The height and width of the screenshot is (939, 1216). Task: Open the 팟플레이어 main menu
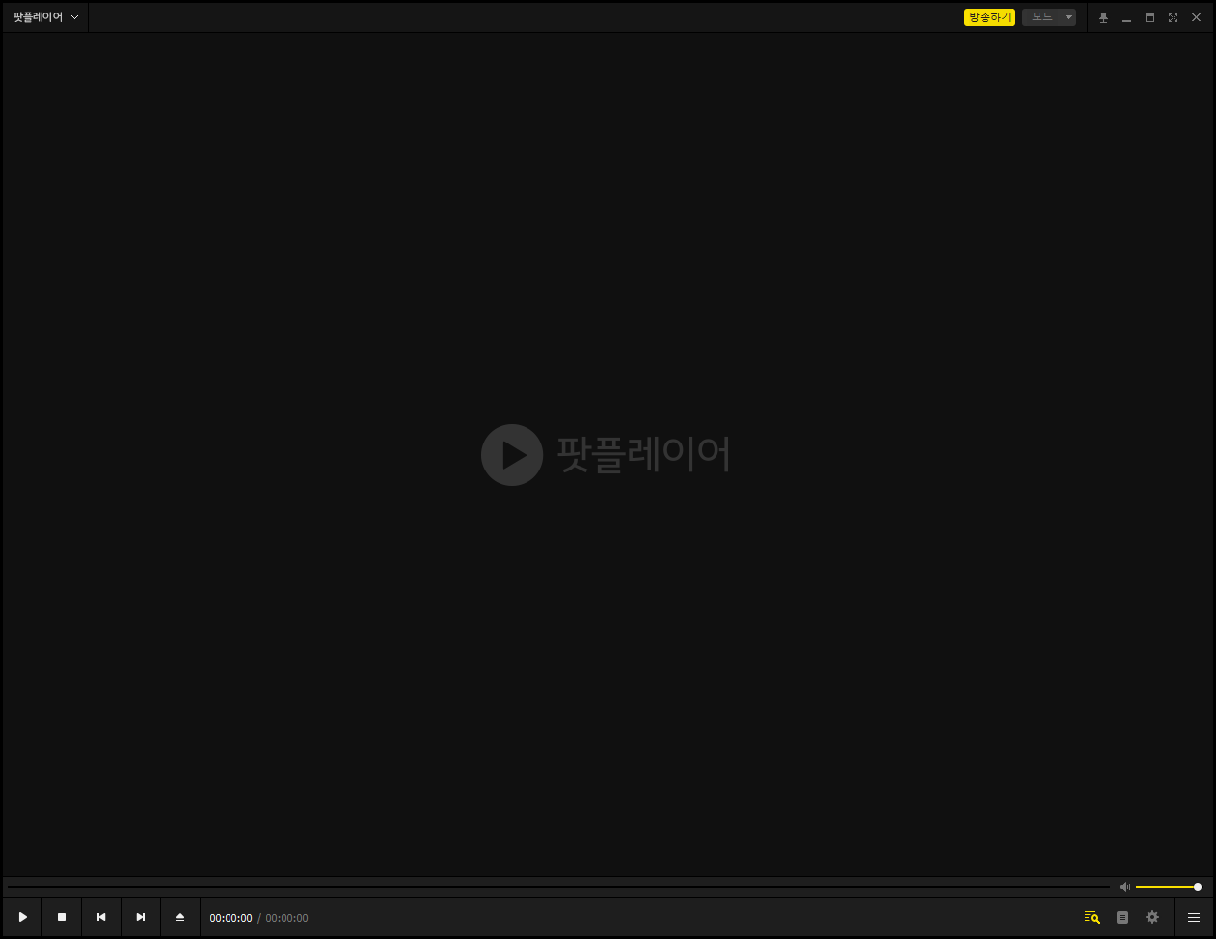pos(39,16)
